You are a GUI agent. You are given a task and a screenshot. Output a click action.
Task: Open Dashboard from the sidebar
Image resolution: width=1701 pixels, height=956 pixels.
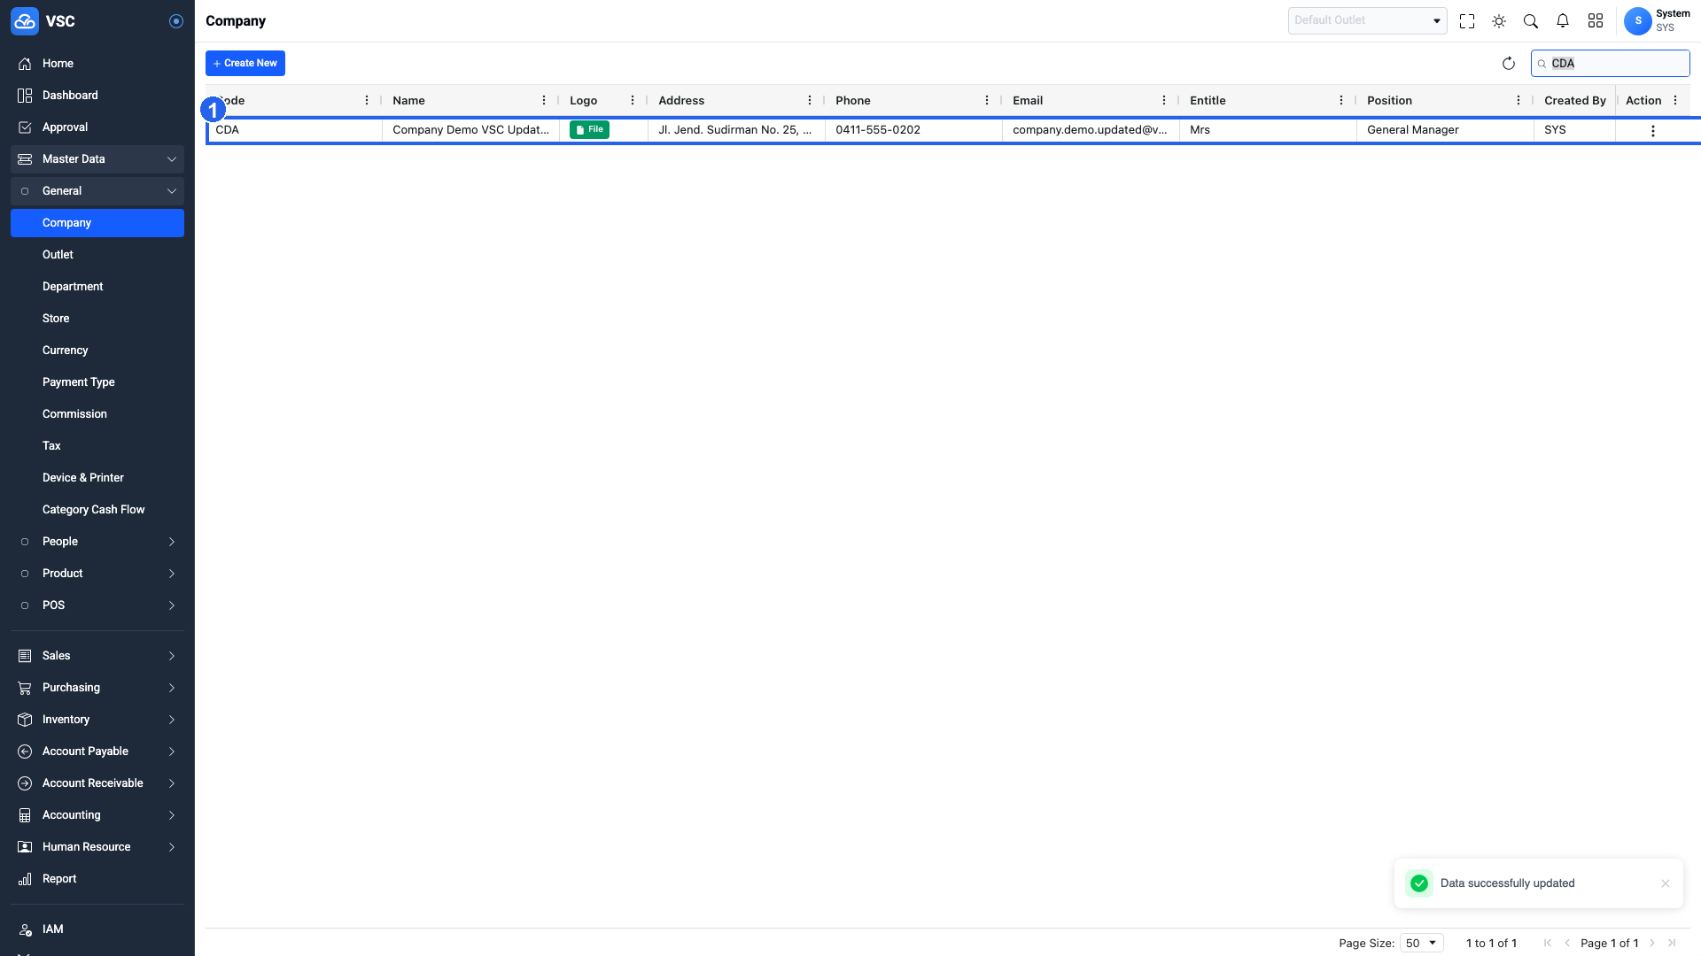pos(97,96)
